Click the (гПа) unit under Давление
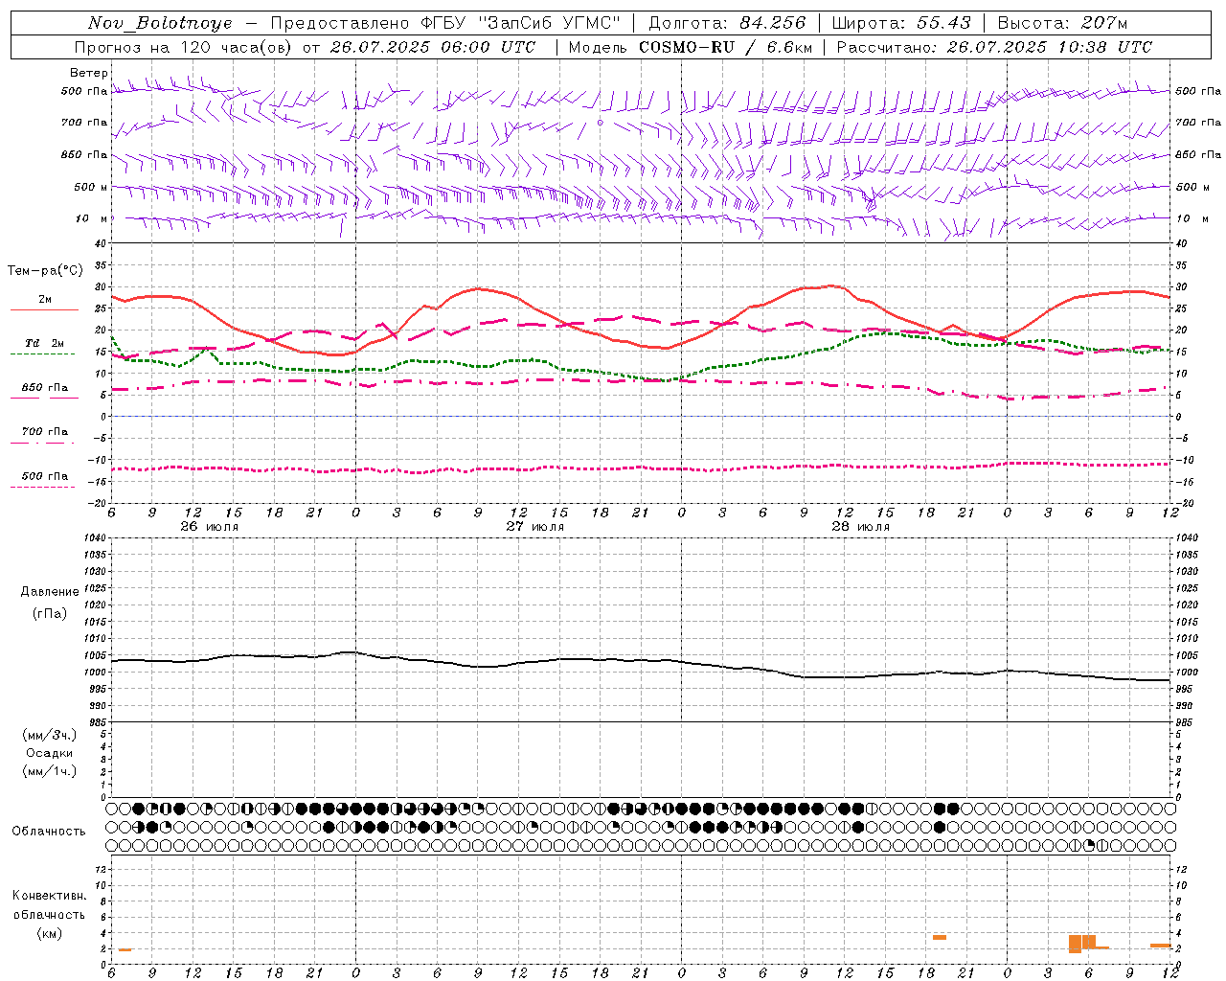 point(50,613)
